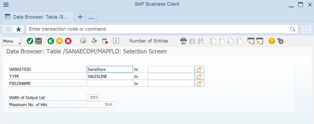Click the Find binoculars icon

coord(192,41)
